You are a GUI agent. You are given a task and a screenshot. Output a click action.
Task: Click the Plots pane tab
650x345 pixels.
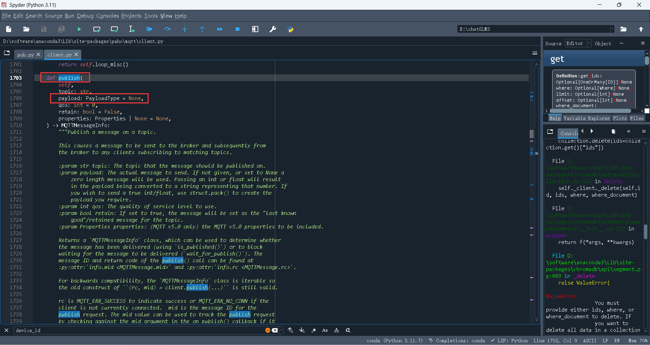coord(620,118)
